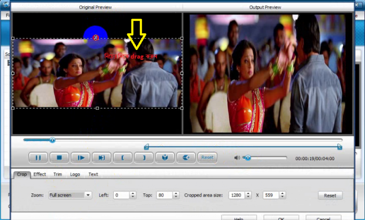365x220 pixels.
Task: Switch to the Crop tab
Action: (22, 174)
